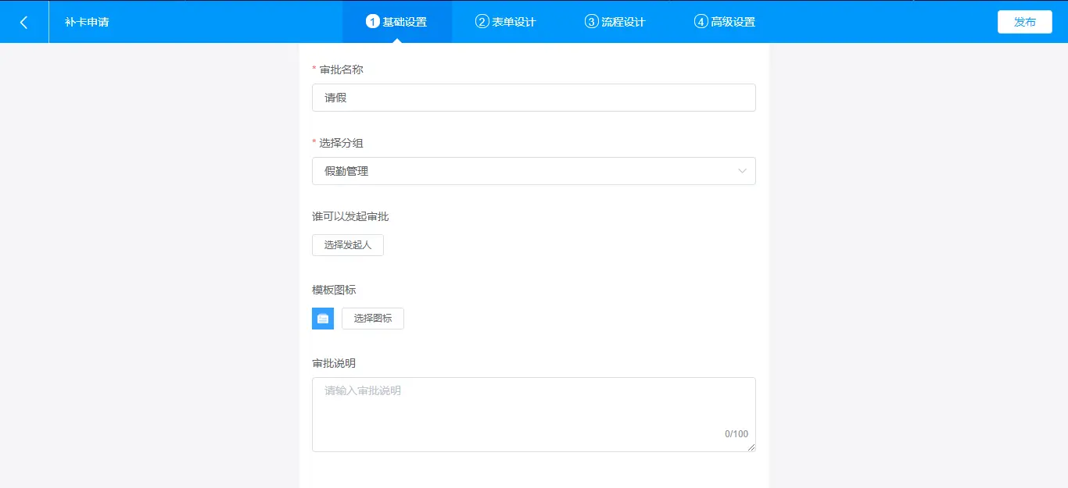Image resolution: width=1068 pixels, height=488 pixels.
Task: Open the 表单设计 step tab
Action: 506,22
